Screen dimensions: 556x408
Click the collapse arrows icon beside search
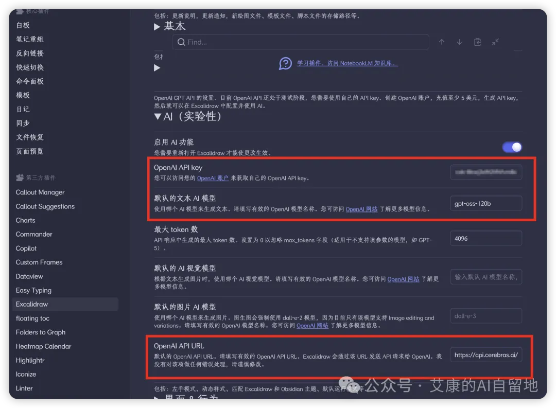click(495, 42)
